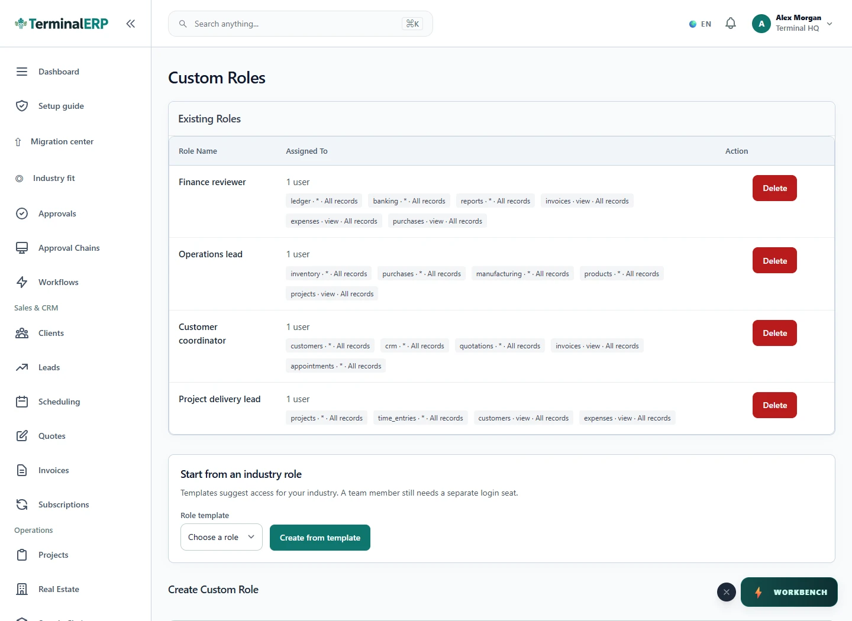Click the Invoices document icon
The width and height of the screenshot is (852, 621).
[22, 470]
